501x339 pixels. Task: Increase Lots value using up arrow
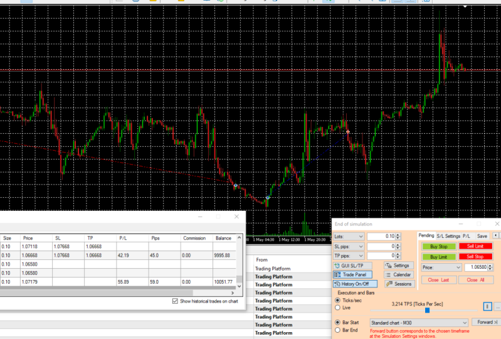[x=398, y=235]
